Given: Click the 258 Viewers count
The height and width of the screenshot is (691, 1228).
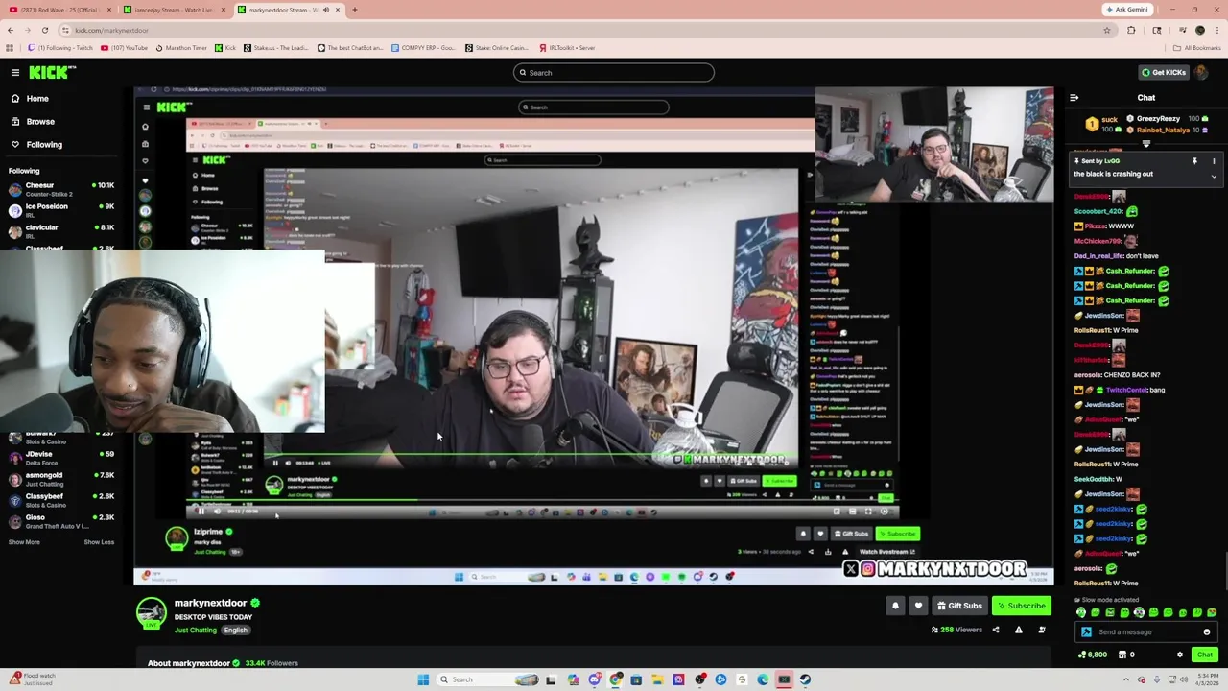Looking at the screenshot, I should pos(956,631).
